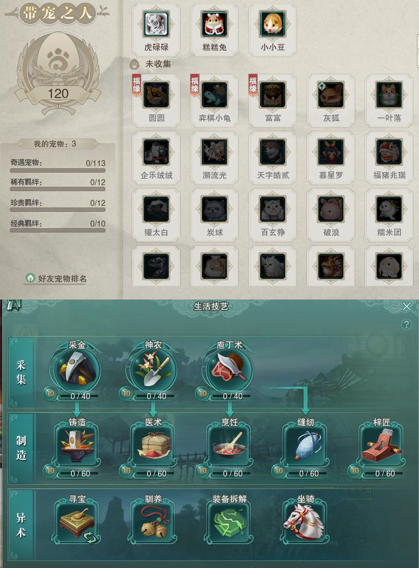419x568 pixels.
Task: Click the 未收集 section paw icon
Action: pos(134,64)
